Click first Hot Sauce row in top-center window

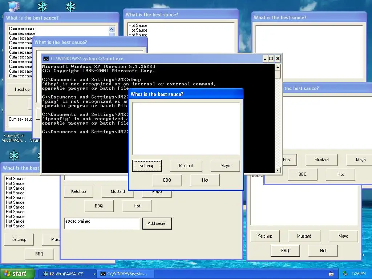point(138,25)
